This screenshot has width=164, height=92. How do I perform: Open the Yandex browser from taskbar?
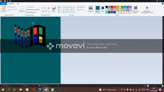tap(27, 90)
